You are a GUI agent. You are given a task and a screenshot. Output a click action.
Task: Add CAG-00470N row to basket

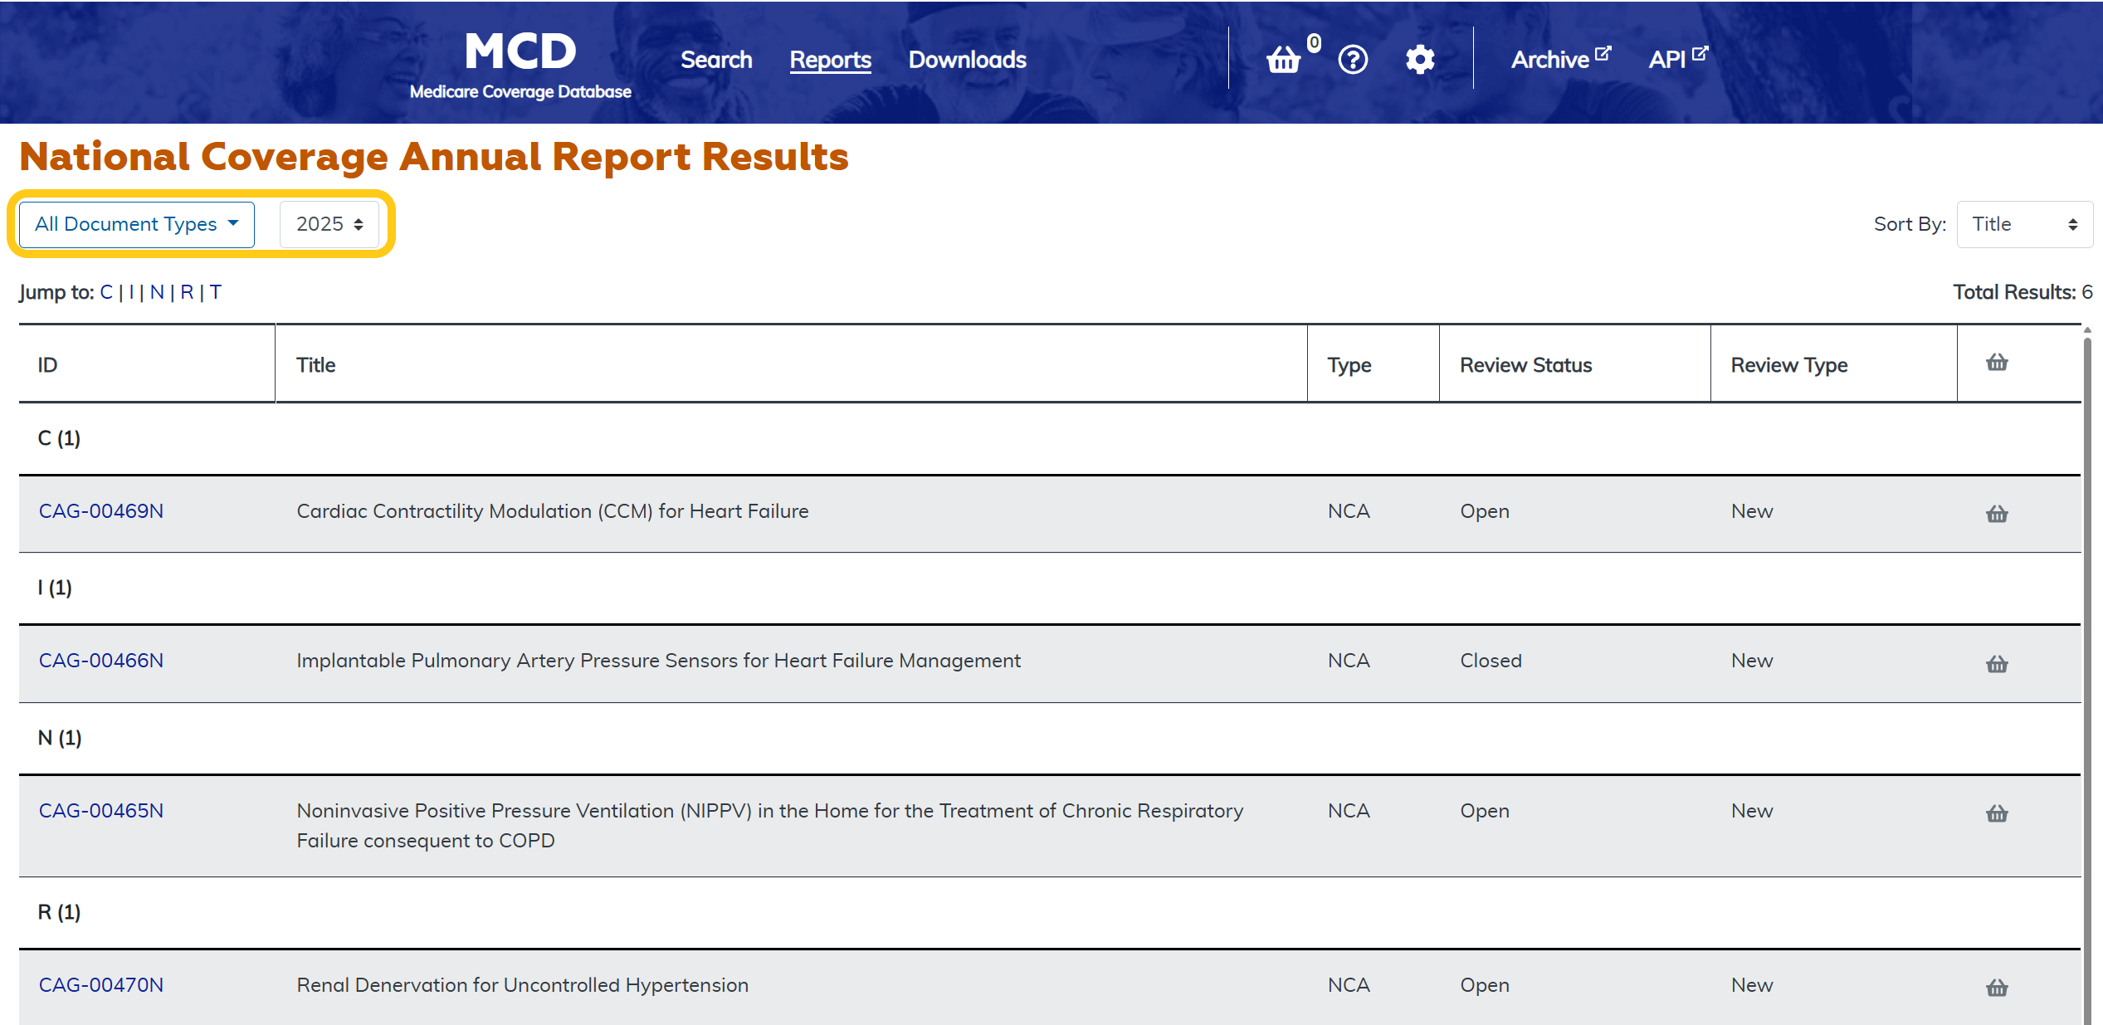click(x=1997, y=987)
